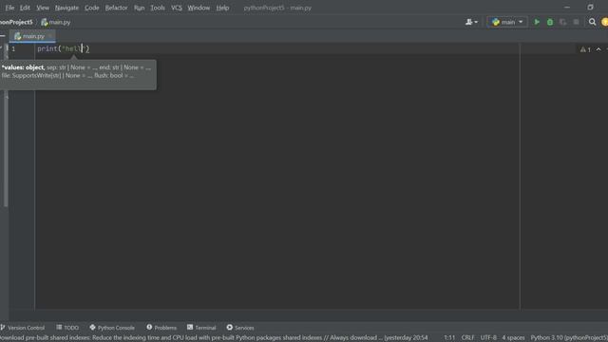Screen dimensions: 608x342
Task: Open the TODO tool window
Action: click(x=67, y=328)
